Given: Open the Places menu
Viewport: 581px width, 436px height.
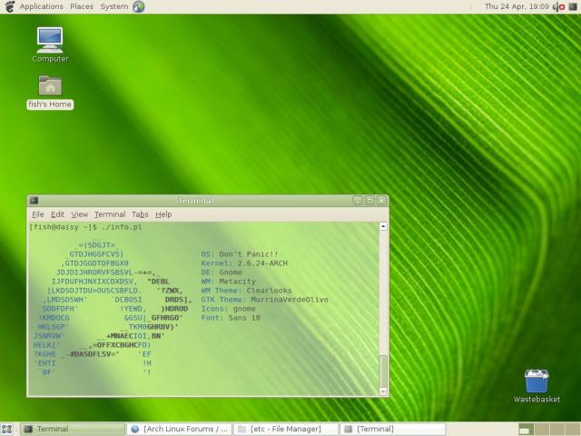Looking at the screenshot, I should point(82,6).
